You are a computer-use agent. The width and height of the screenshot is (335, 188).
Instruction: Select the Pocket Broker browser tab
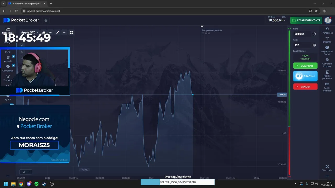point(27,3)
